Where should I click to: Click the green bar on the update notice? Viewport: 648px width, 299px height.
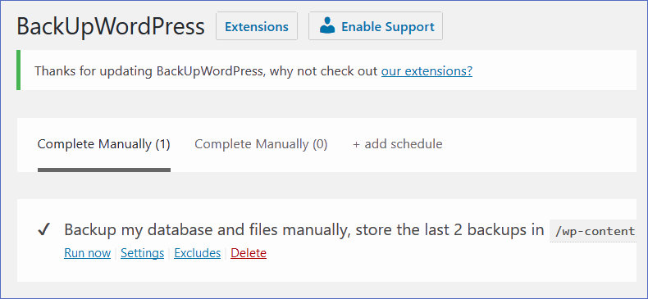point(19,70)
